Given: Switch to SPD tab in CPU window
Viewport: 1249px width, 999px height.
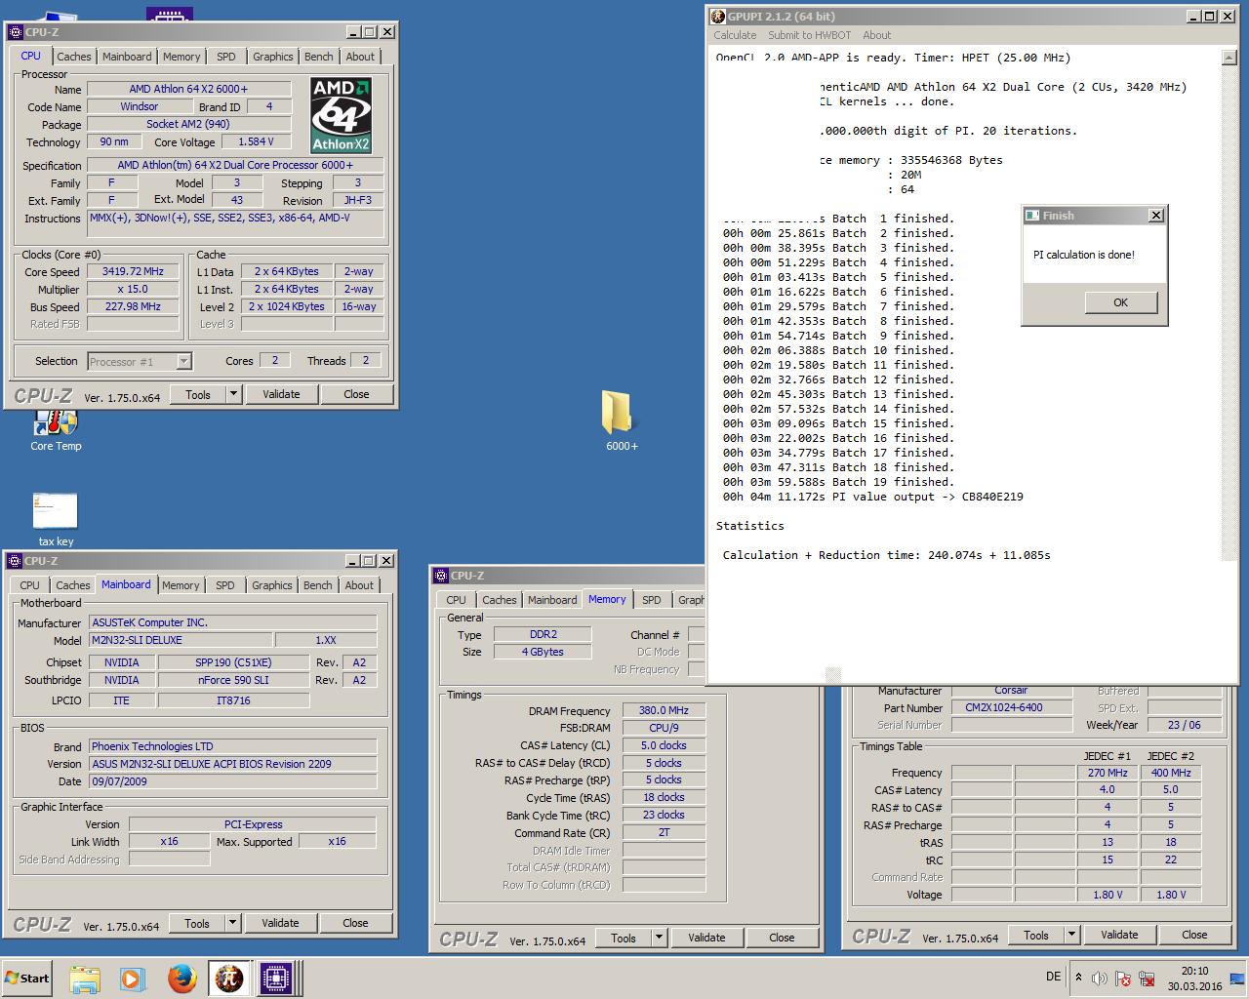Looking at the screenshot, I should [225, 57].
